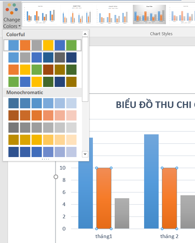Apply the gray-background chart style thumbnail

149,14
